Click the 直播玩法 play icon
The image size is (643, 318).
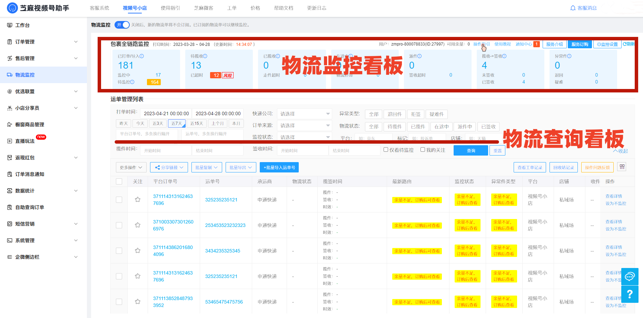point(10,141)
